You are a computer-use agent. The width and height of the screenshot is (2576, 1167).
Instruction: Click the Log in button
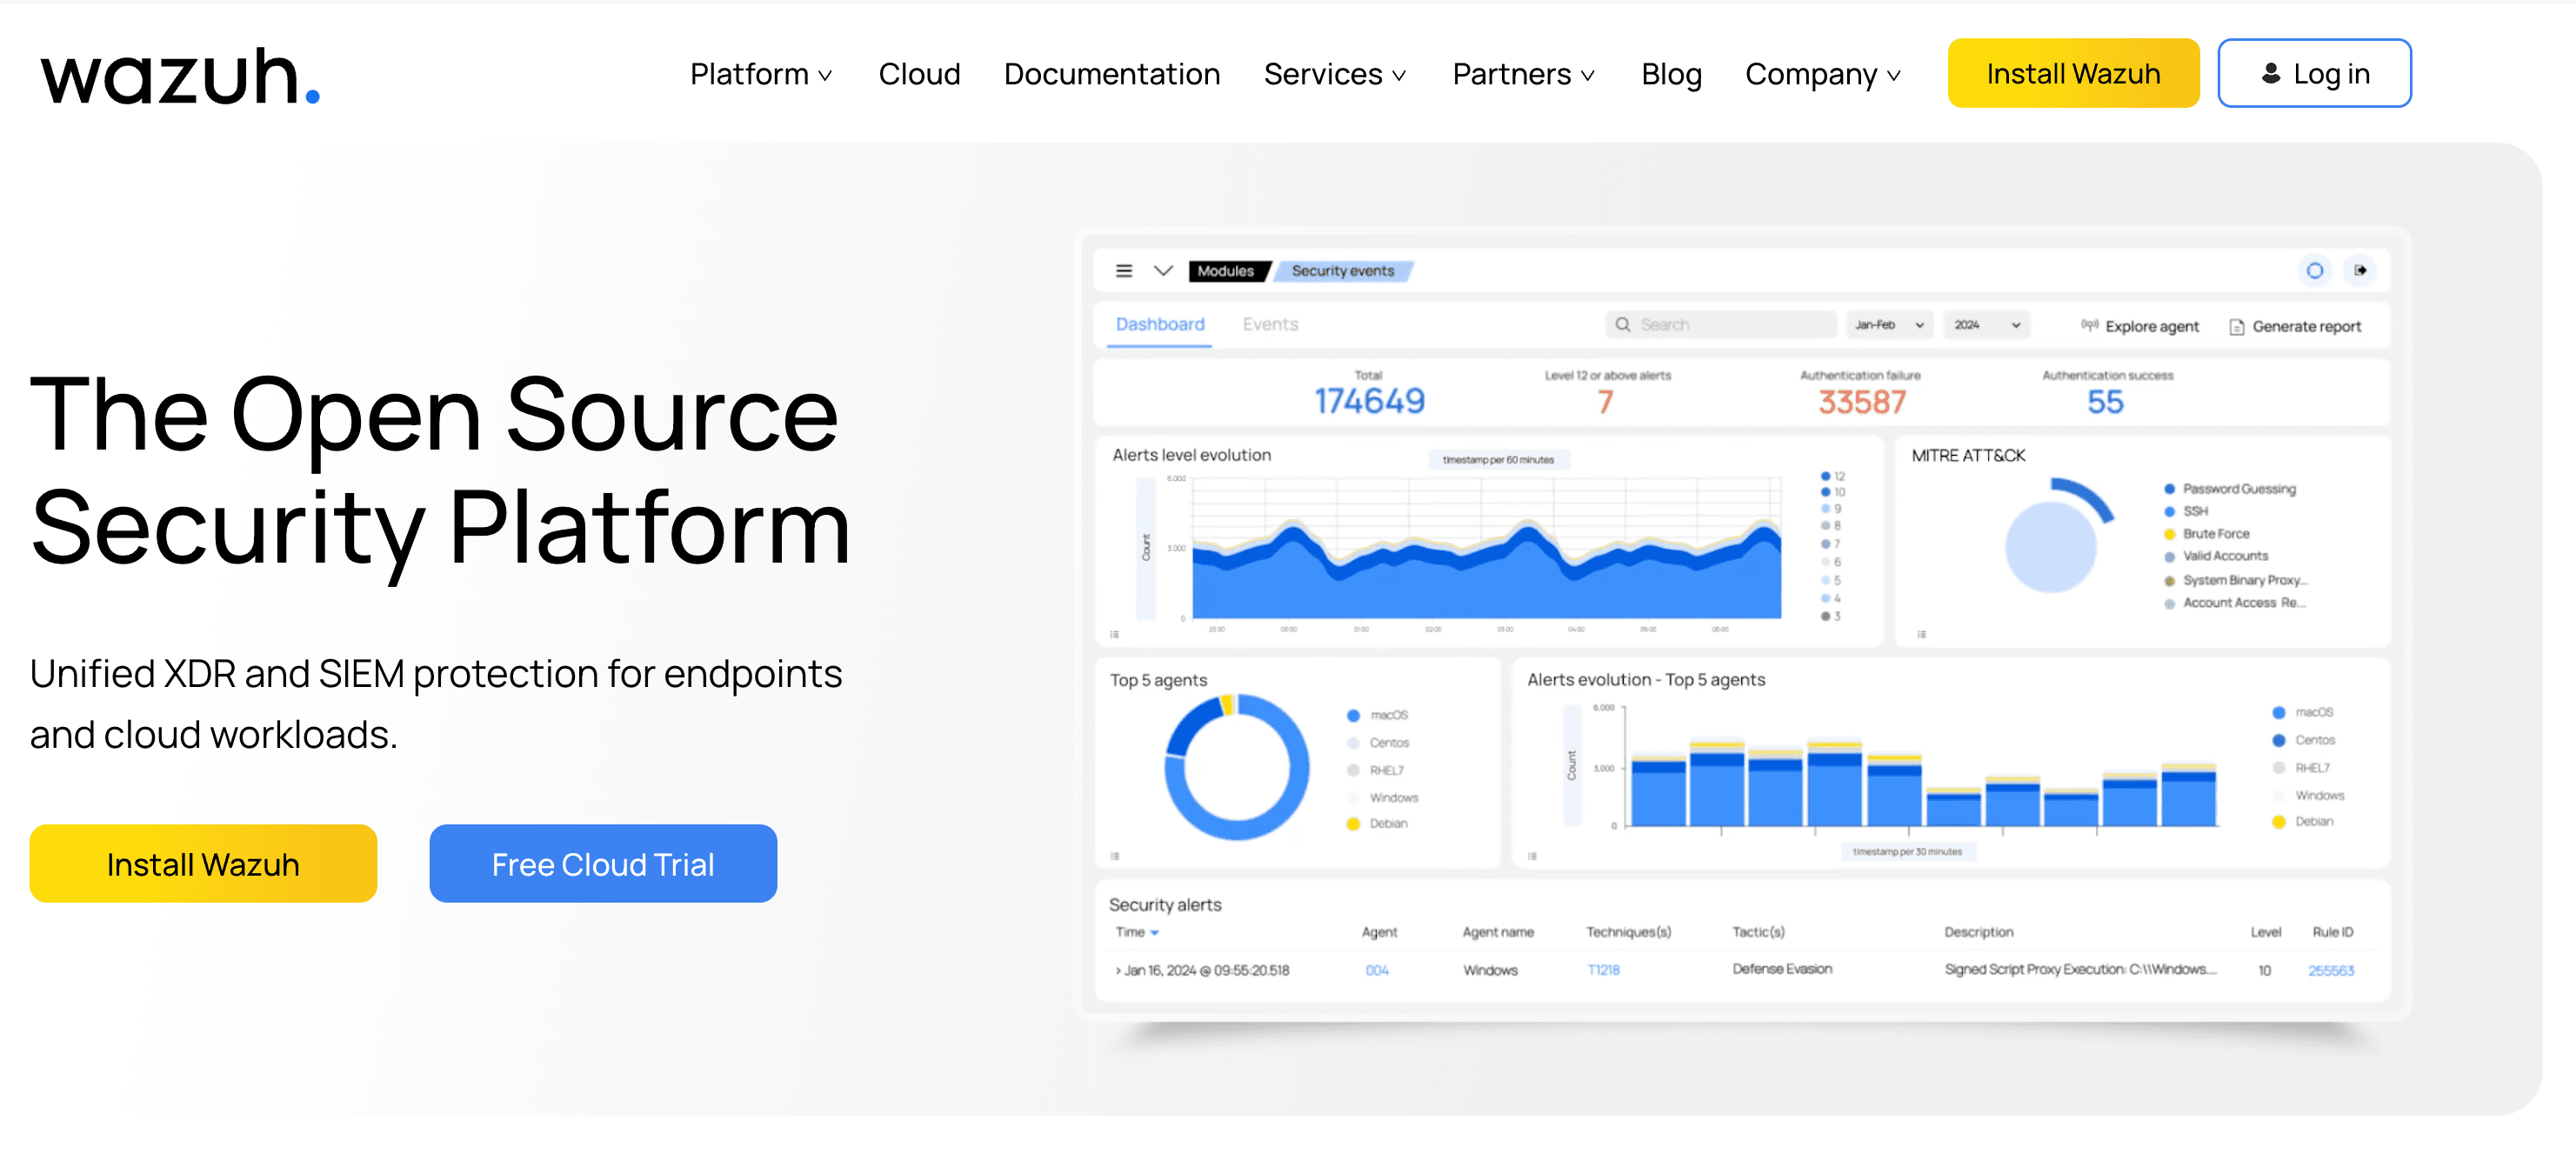[2314, 73]
